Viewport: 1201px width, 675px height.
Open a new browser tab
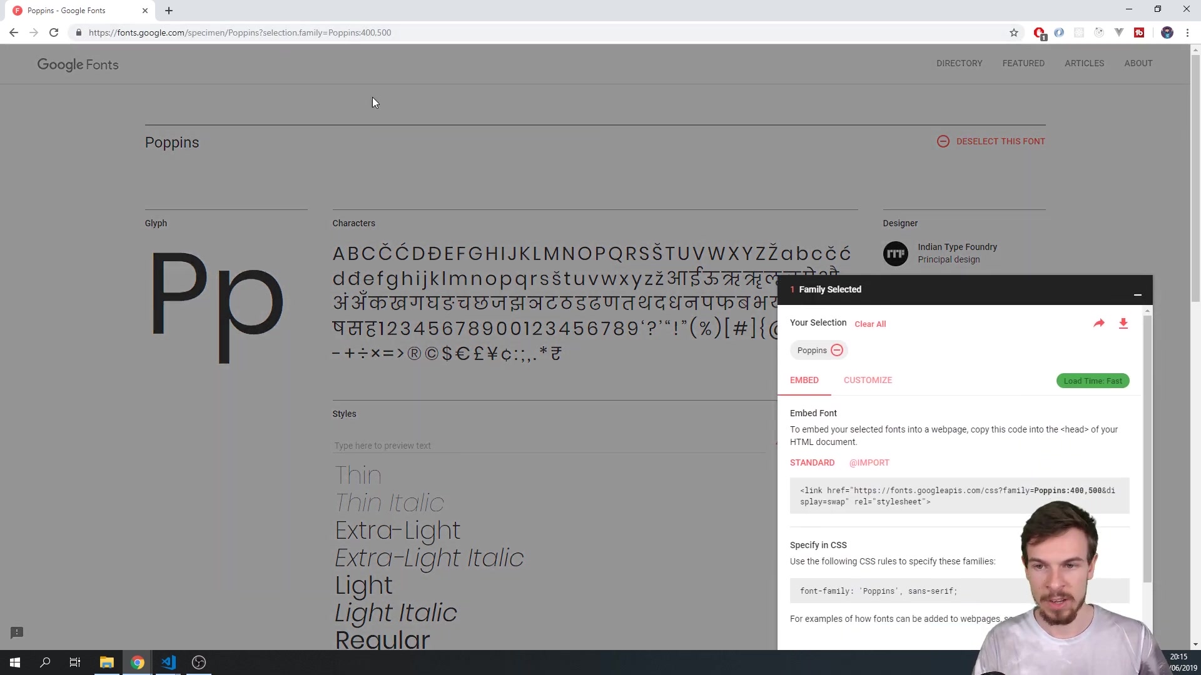[x=169, y=11]
